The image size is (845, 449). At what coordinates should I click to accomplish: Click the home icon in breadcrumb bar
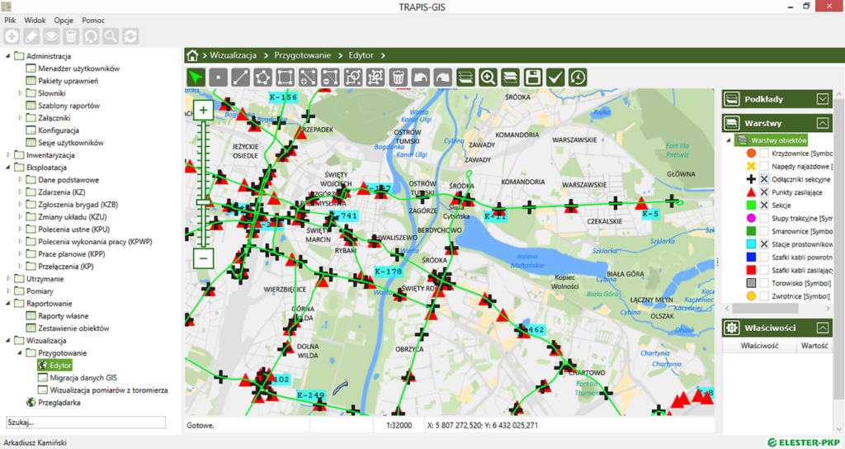192,55
